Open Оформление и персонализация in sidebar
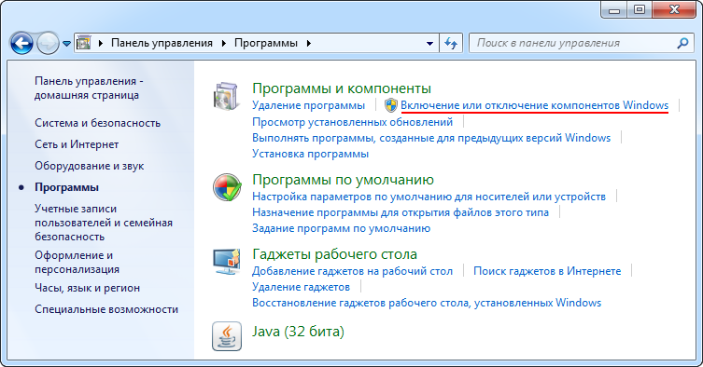The image size is (703, 367). [77, 262]
